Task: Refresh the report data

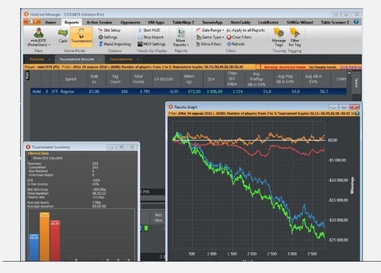Action: (236, 44)
